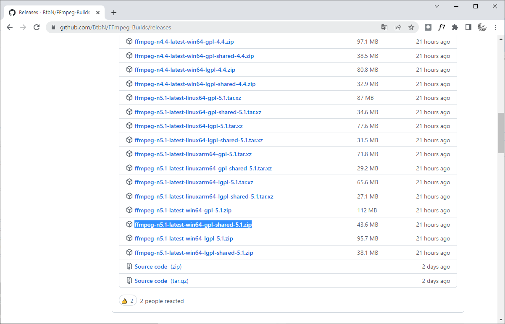Viewport: 505px width, 324px height.
Task: Download ffmpeg-n5.1-latest-linuxarm64-gpl-5.1.tar.xz
Action: pos(193,154)
